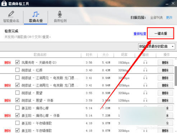Click the 重新检查 link
Screen dimensions: 177x133
pos(140,34)
